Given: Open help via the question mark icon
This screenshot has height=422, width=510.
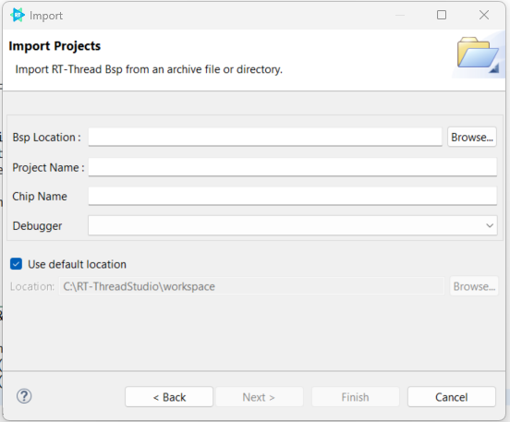Looking at the screenshot, I should [24, 396].
